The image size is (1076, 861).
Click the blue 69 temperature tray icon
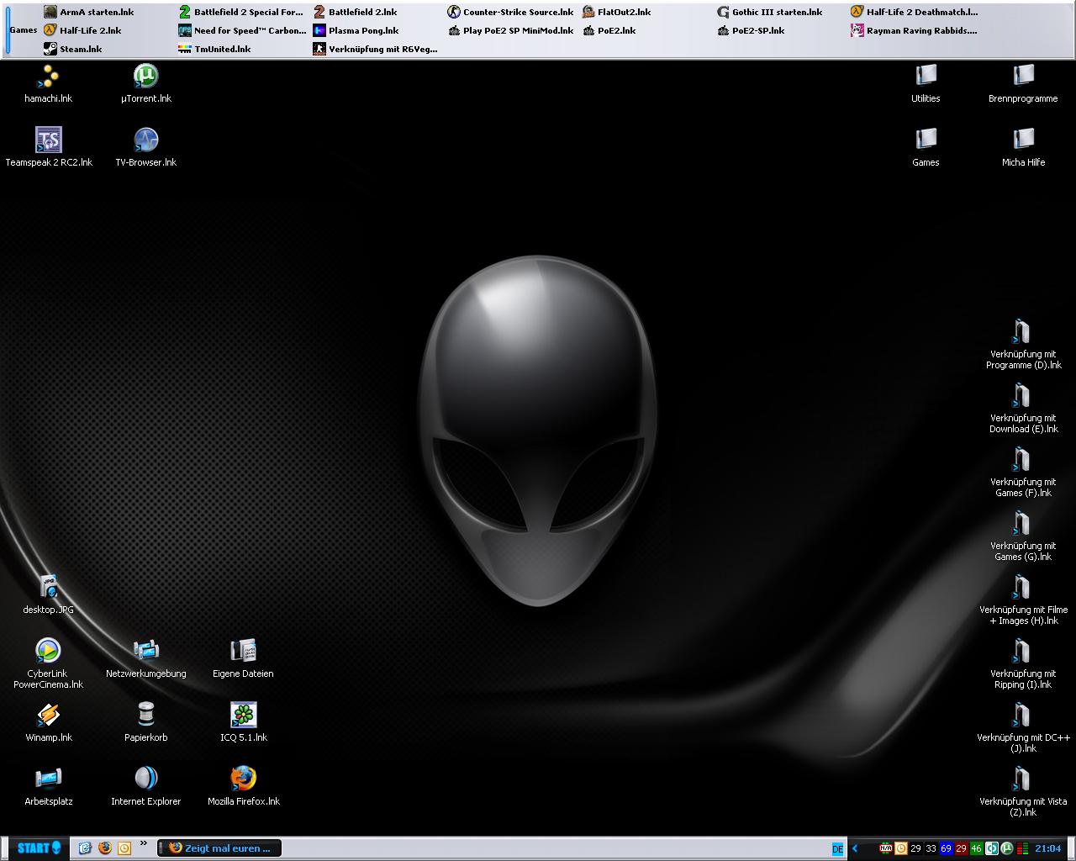pos(946,848)
